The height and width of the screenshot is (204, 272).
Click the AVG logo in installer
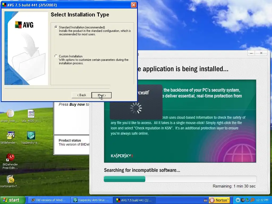pyautogui.click(x=24, y=25)
